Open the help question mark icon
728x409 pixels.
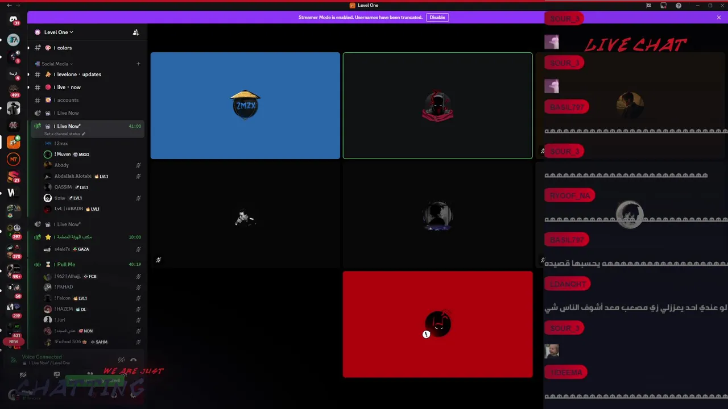pyautogui.click(x=679, y=6)
